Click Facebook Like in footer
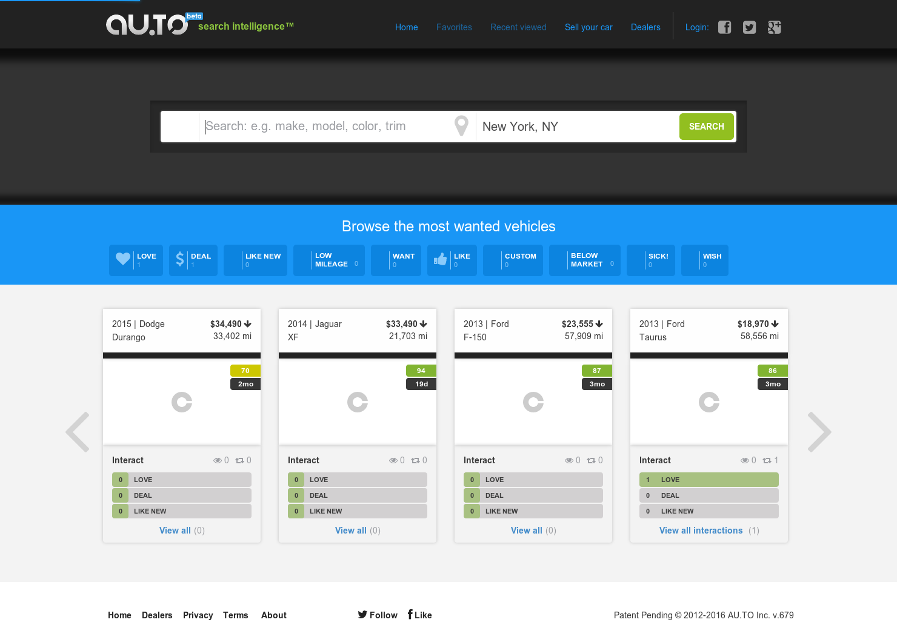This screenshot has width=897, height=628. point(419,615)
